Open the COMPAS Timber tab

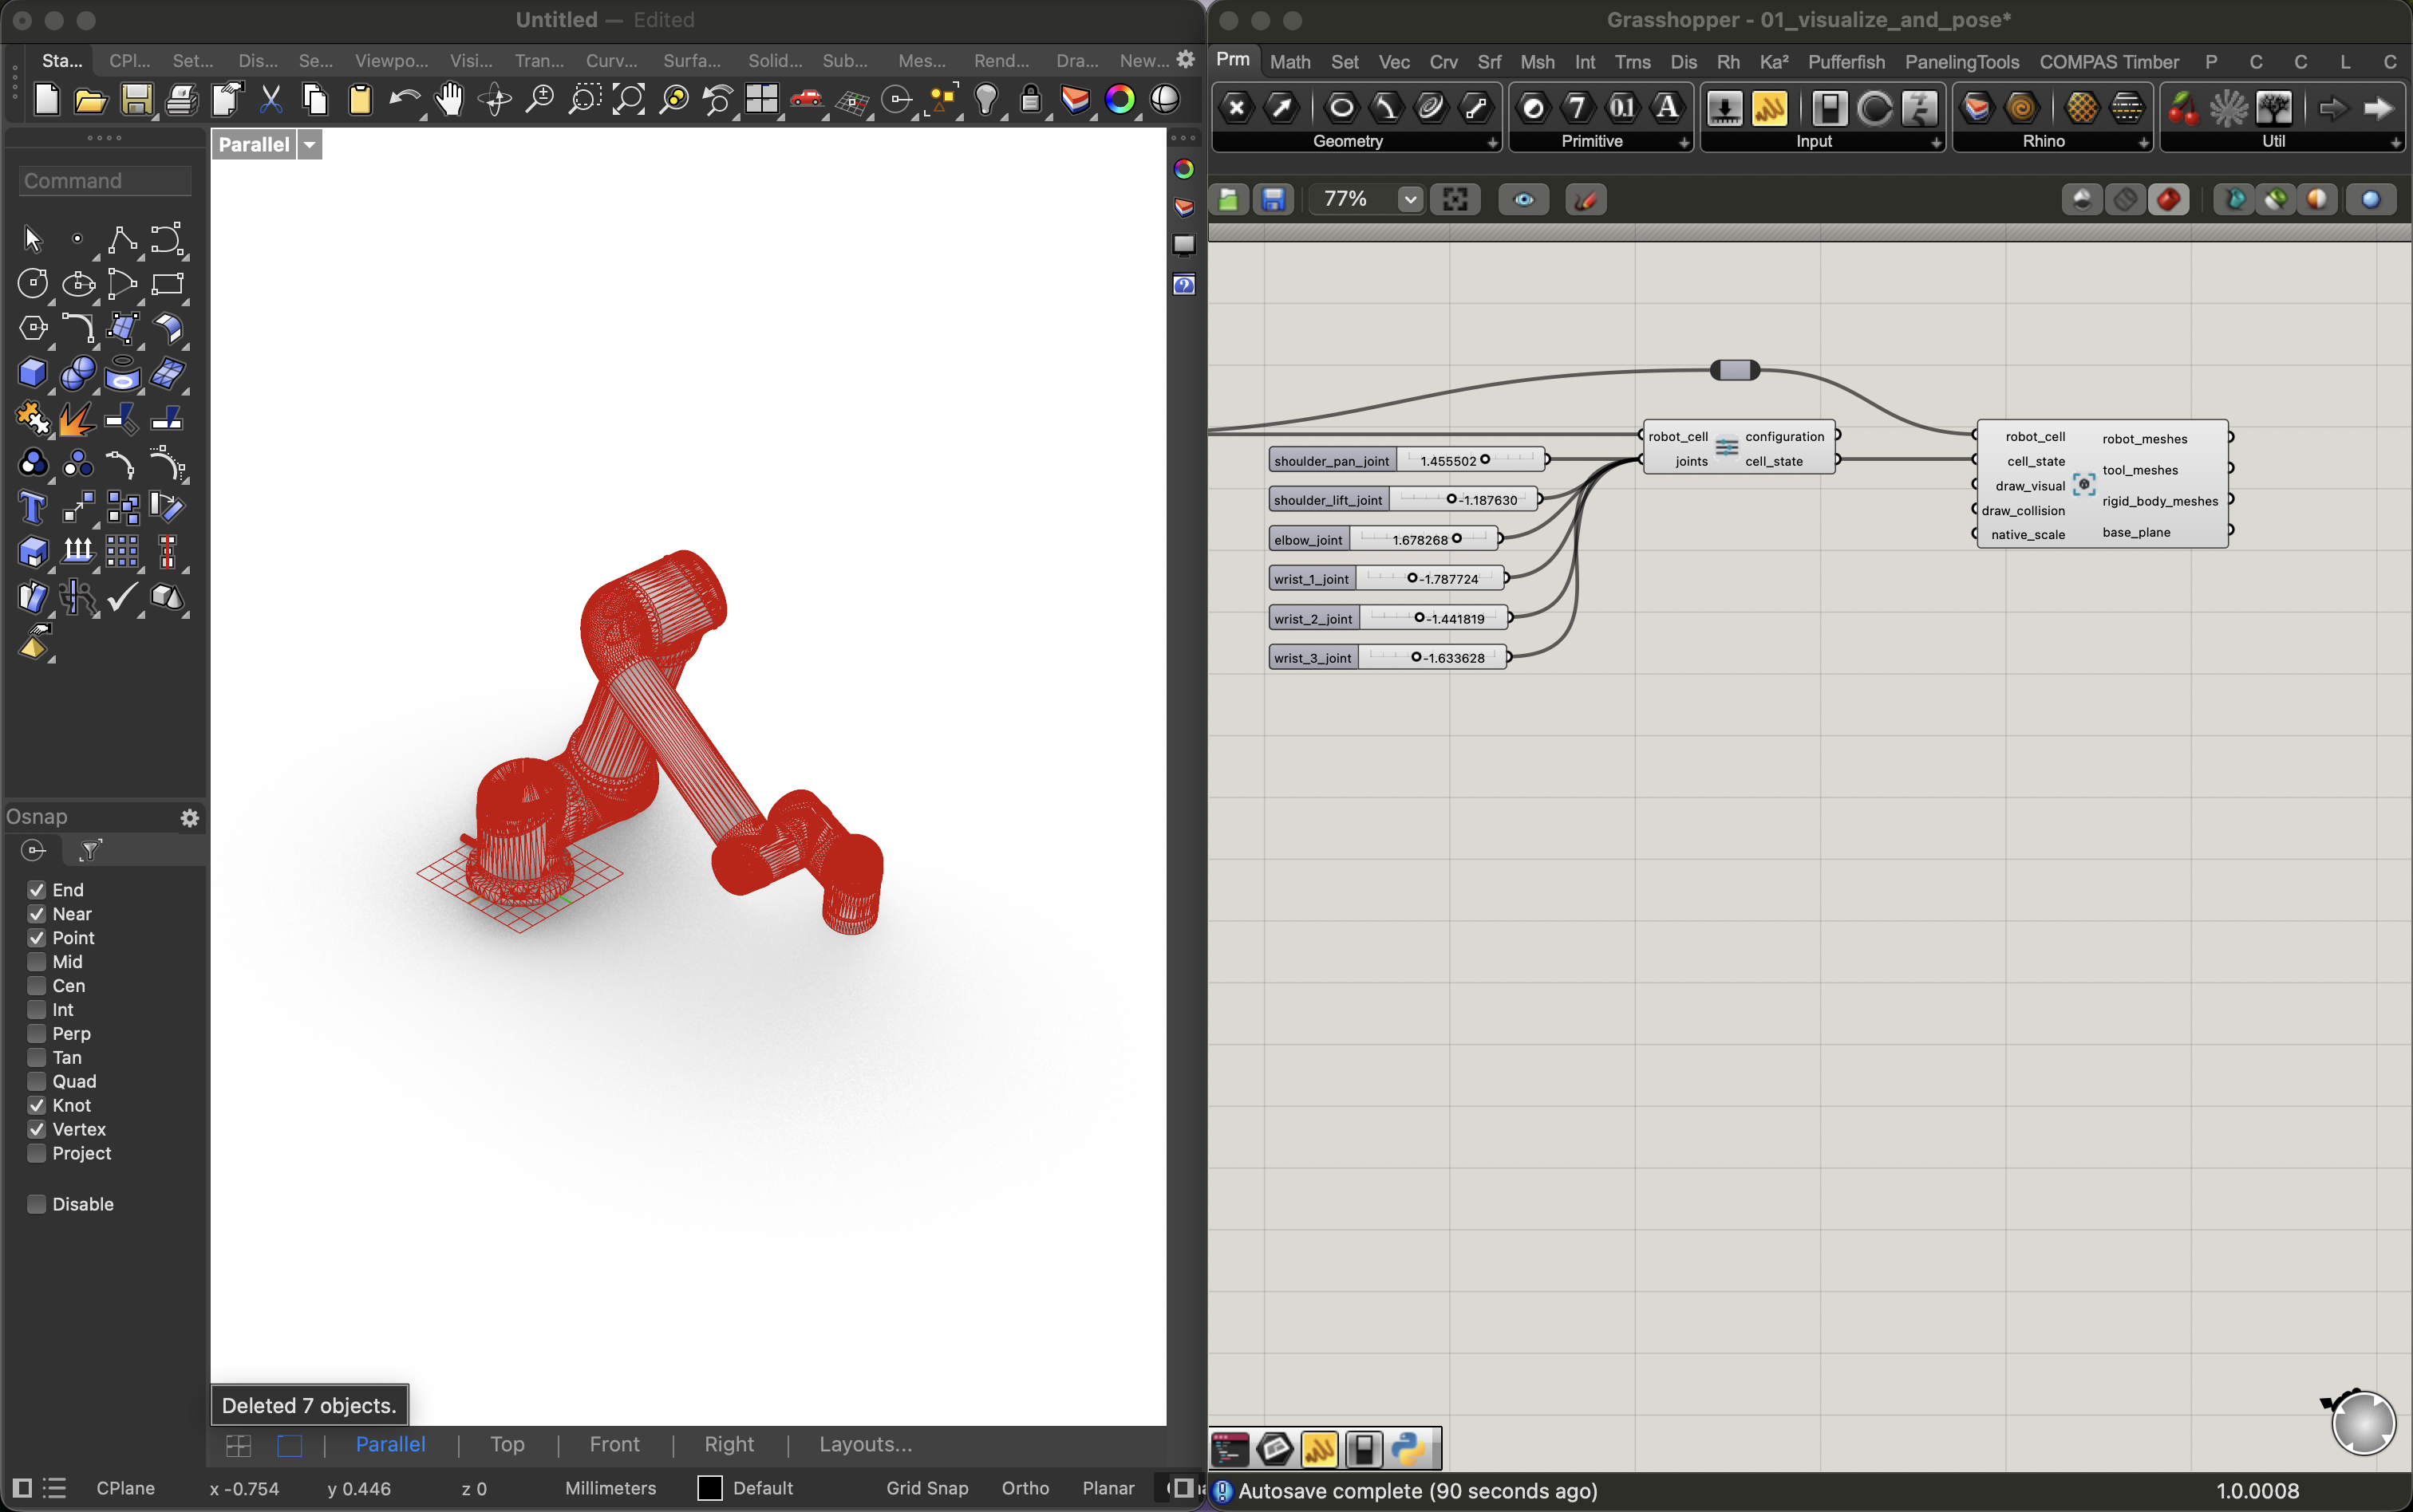2109,62
